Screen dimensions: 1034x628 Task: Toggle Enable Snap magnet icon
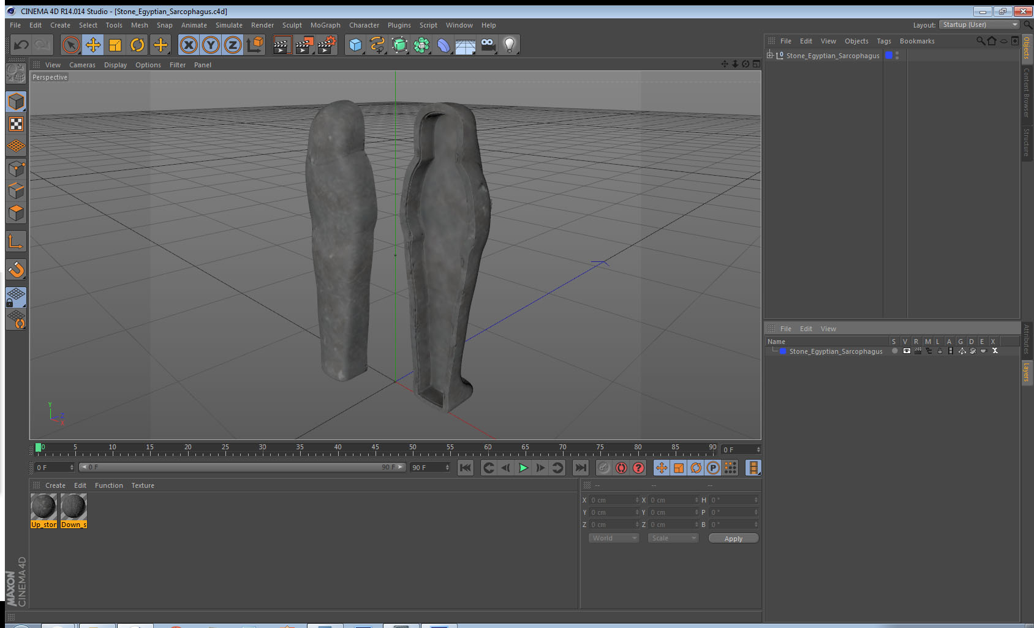(x=16, y=269)
